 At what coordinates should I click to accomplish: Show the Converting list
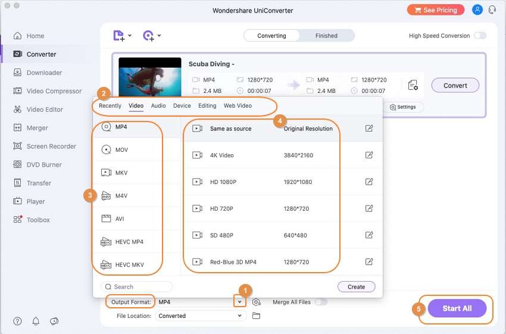coord(271,36)
